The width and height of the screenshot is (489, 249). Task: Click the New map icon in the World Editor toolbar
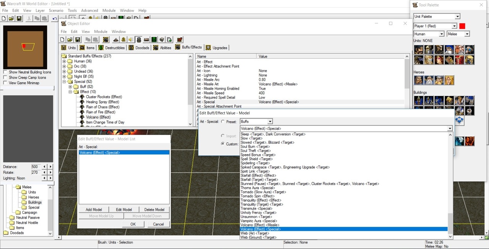click(4, 18)
